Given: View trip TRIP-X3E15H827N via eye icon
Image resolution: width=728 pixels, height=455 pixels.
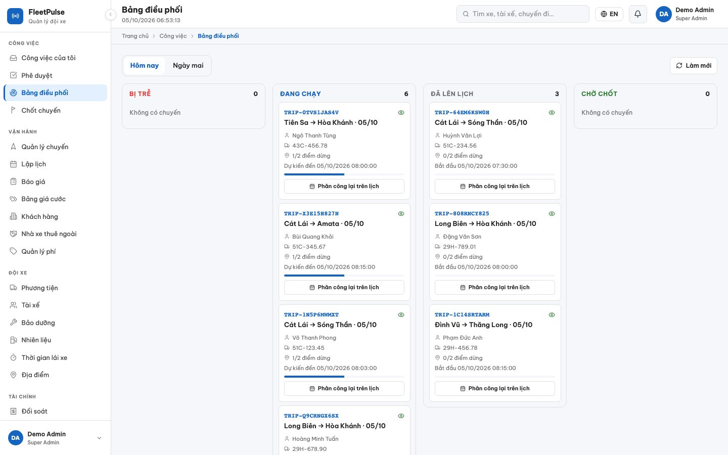Looking at the screenshot, I should [401, 214].
